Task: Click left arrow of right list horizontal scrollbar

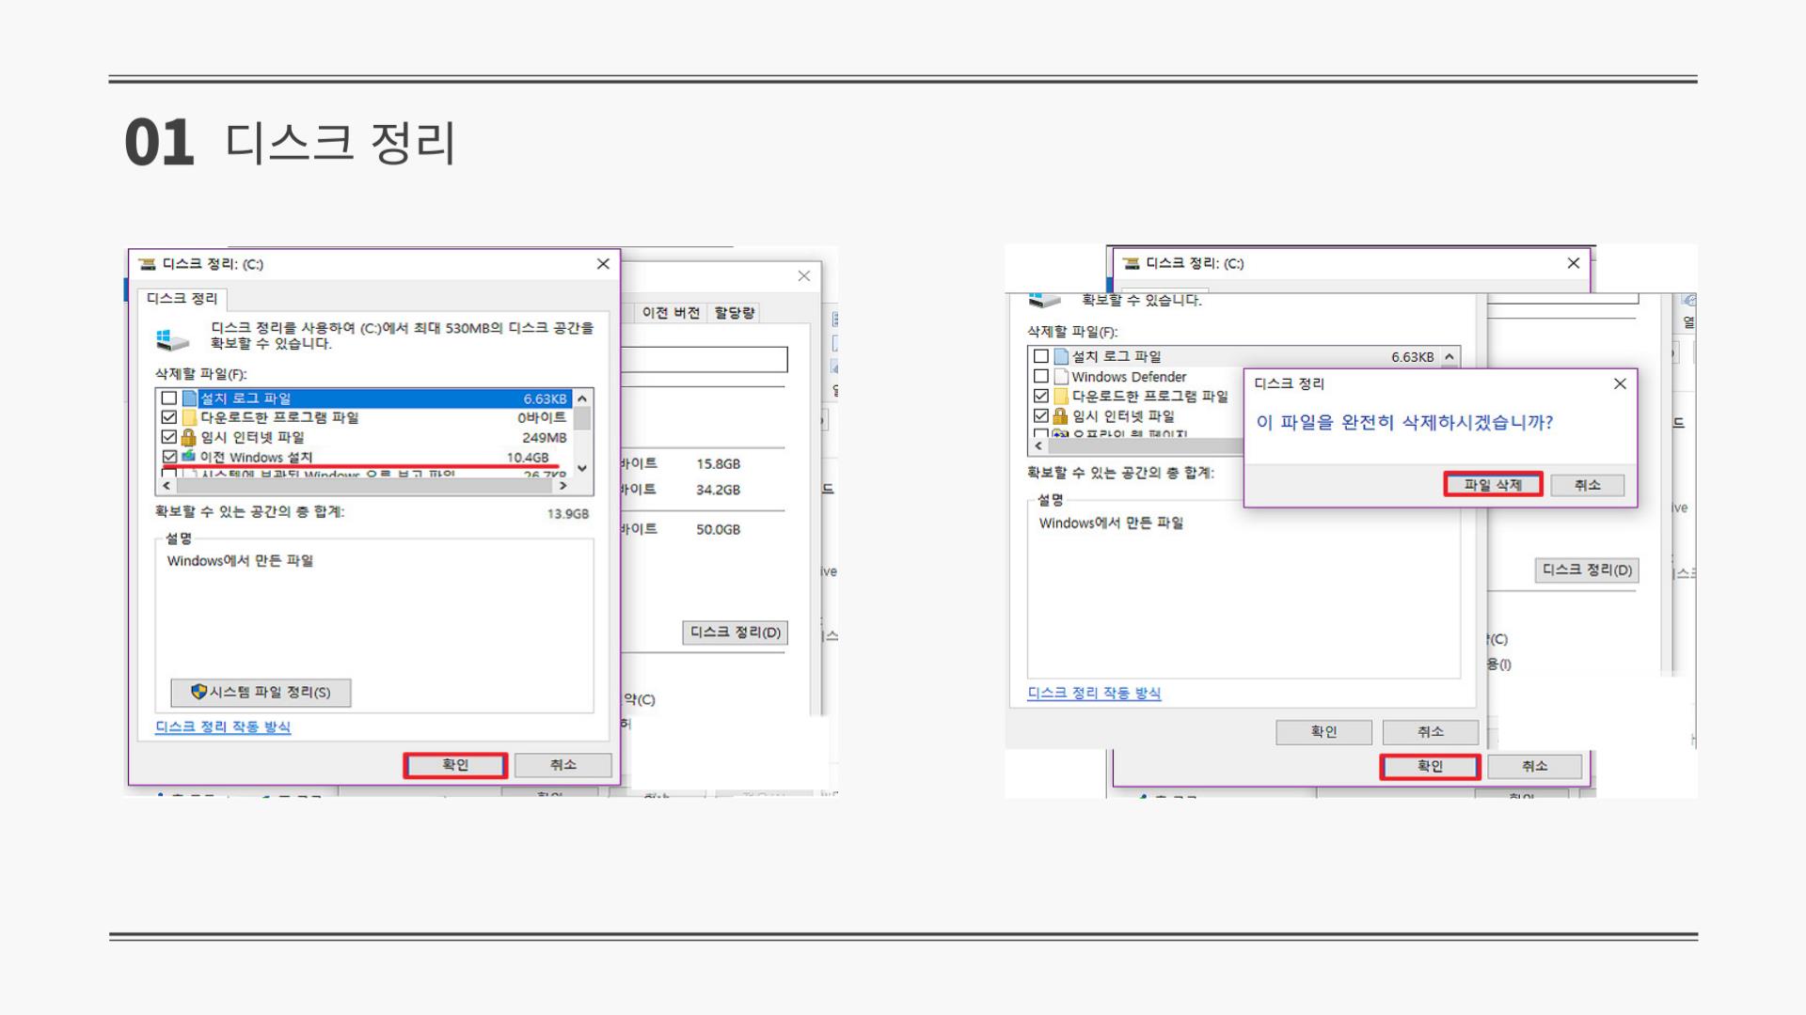Action: point(1038,445)
